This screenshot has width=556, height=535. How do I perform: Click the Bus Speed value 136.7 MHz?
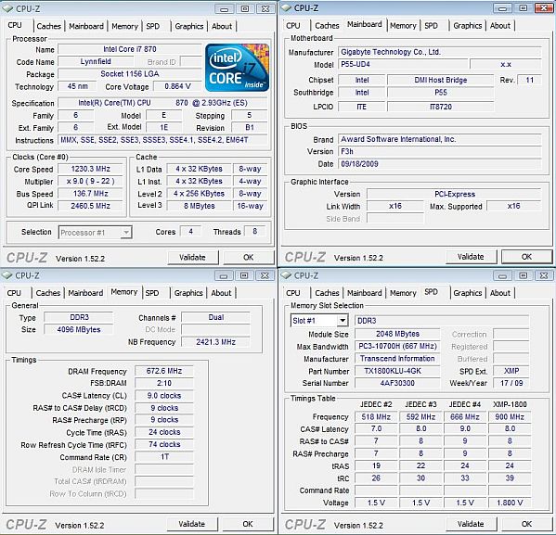point(90,194)
